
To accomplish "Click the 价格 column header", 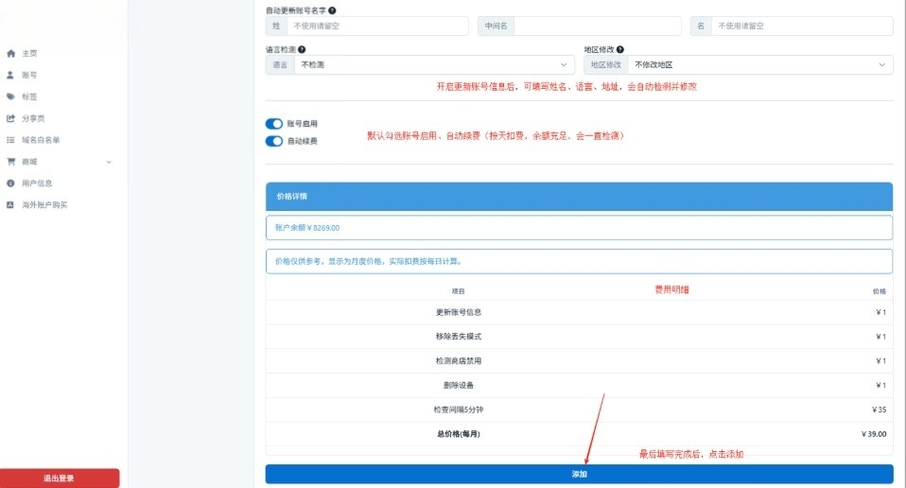I will click(x=880, y=291).
